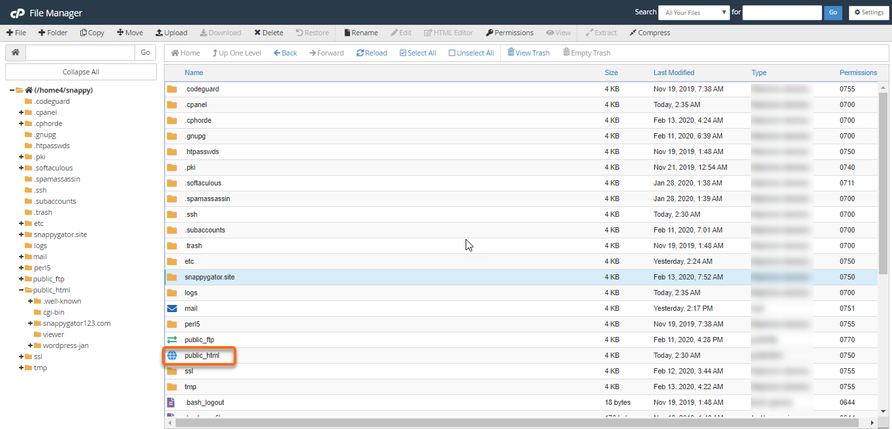Click Select All to select every file

pos(417,52)
